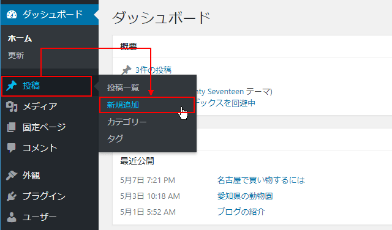The height and width of the screenshot is (230, 392).
Task: Choose カテゴリー in the posts submenu
Action: [127, 122]
